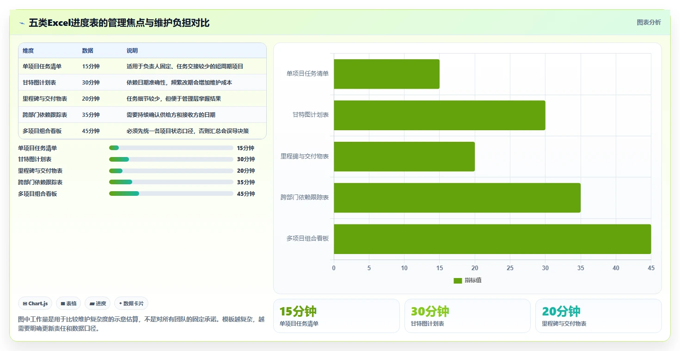680x351 pixels.
Task: Select the 进度 tag chip
Action: [98, 303]
